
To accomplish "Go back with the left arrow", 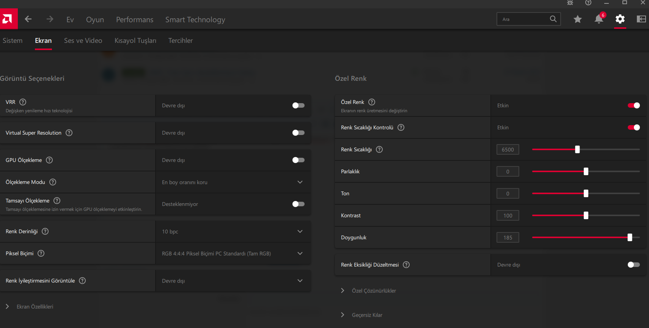I will pyautogui.click(x=28, y=19).
